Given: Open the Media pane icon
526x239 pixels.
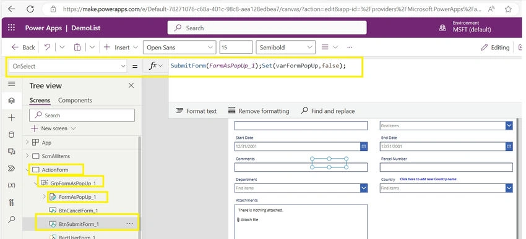Looking at the screenshot, I should pyautogui.click(x=11, y=152).
